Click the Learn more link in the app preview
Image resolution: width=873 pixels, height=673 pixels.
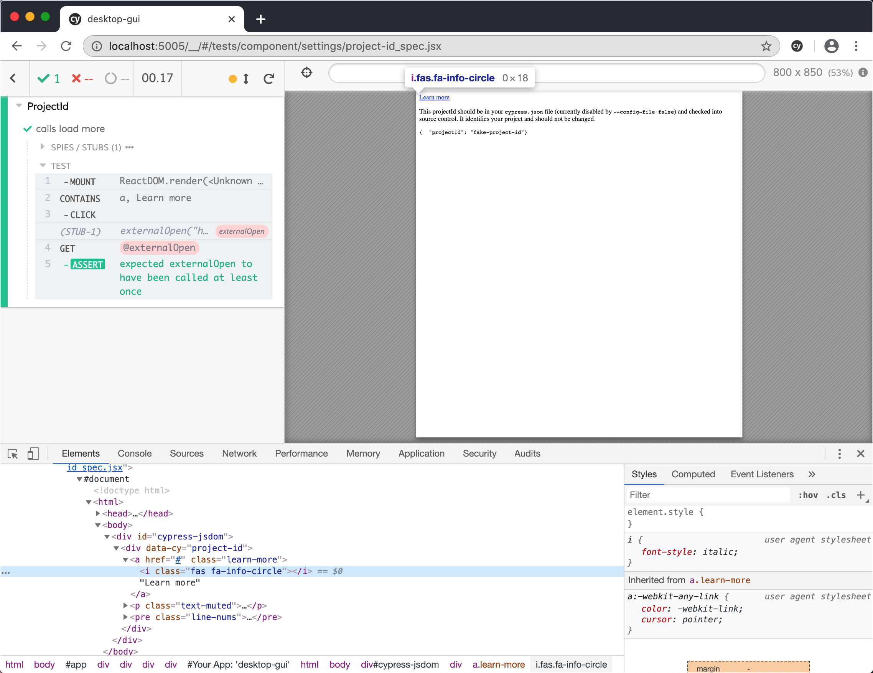coord(434,97)
